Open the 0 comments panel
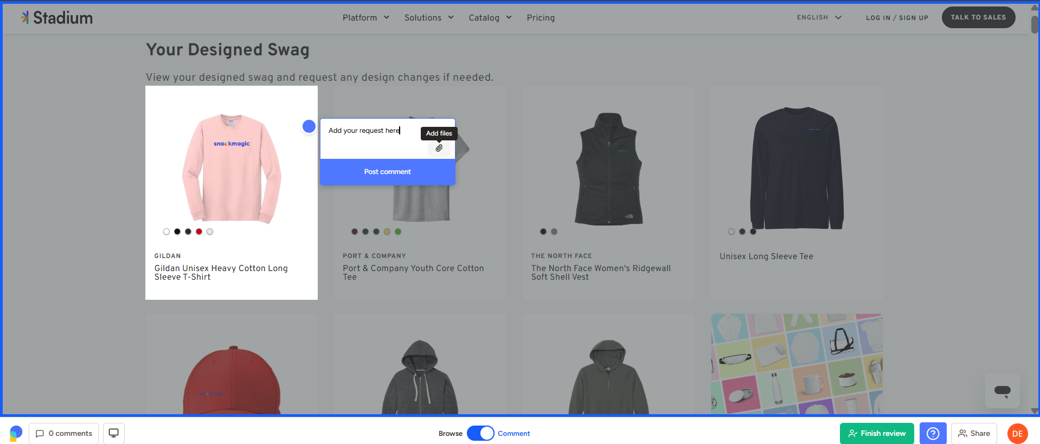1040x444 pixels. [64, 433]
